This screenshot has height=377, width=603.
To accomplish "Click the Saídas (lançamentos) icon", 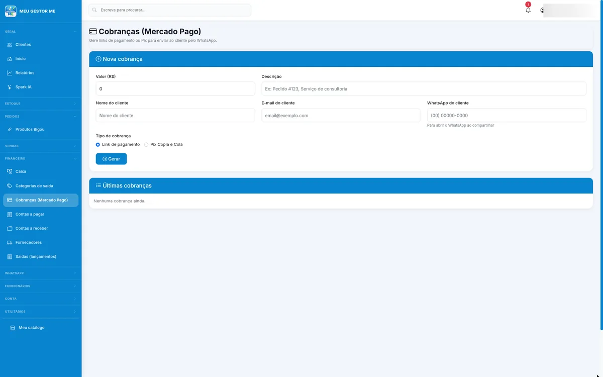I will coord(10,256).
